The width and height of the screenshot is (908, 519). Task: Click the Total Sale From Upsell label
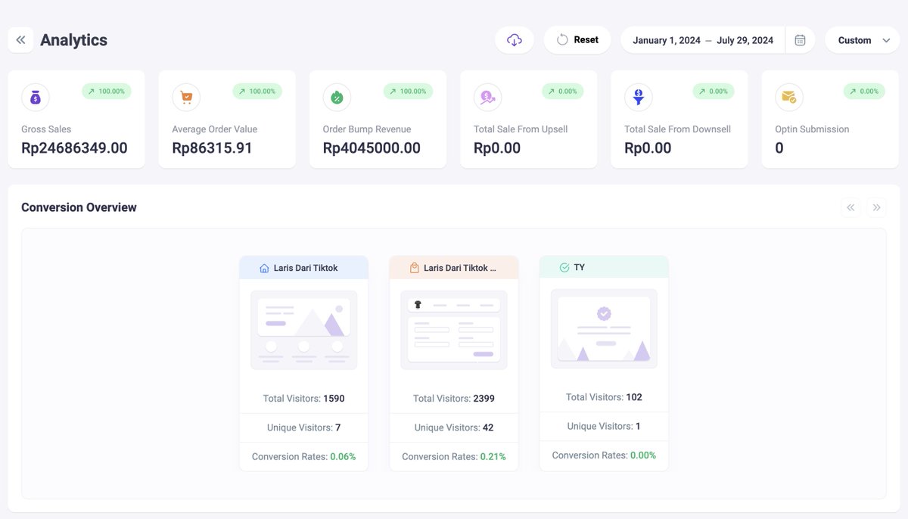tap(521, 129)
